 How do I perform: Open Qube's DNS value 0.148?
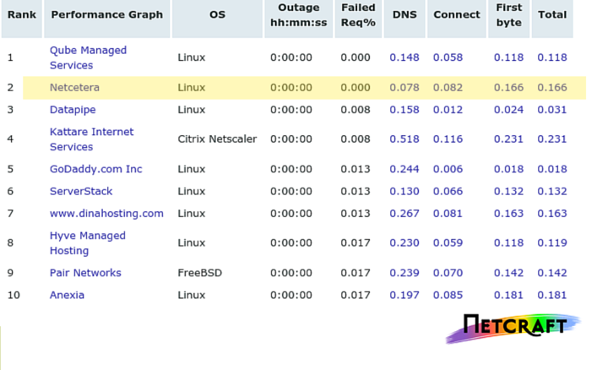click(404, 57)
